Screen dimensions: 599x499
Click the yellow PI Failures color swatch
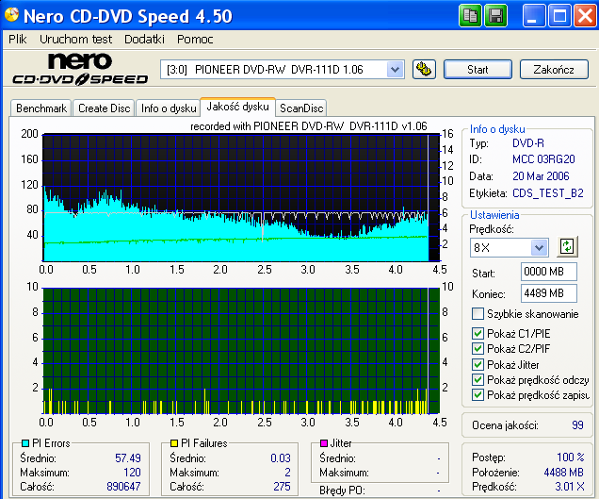coord(174,443)
